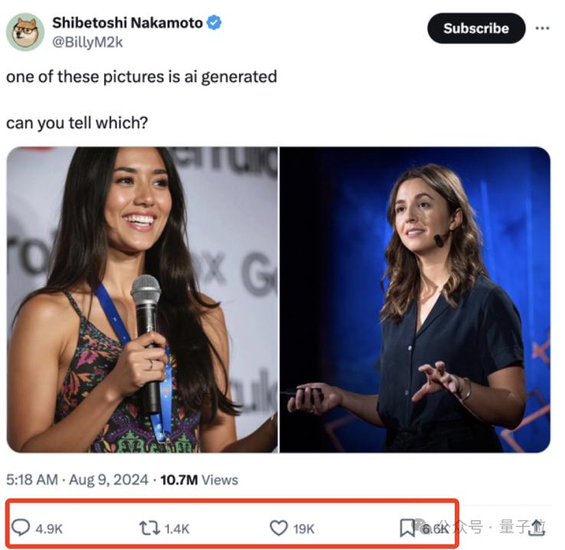The image size is (565, 550).
Task: Click the 1.4K repost count
Action: point(175,529)
